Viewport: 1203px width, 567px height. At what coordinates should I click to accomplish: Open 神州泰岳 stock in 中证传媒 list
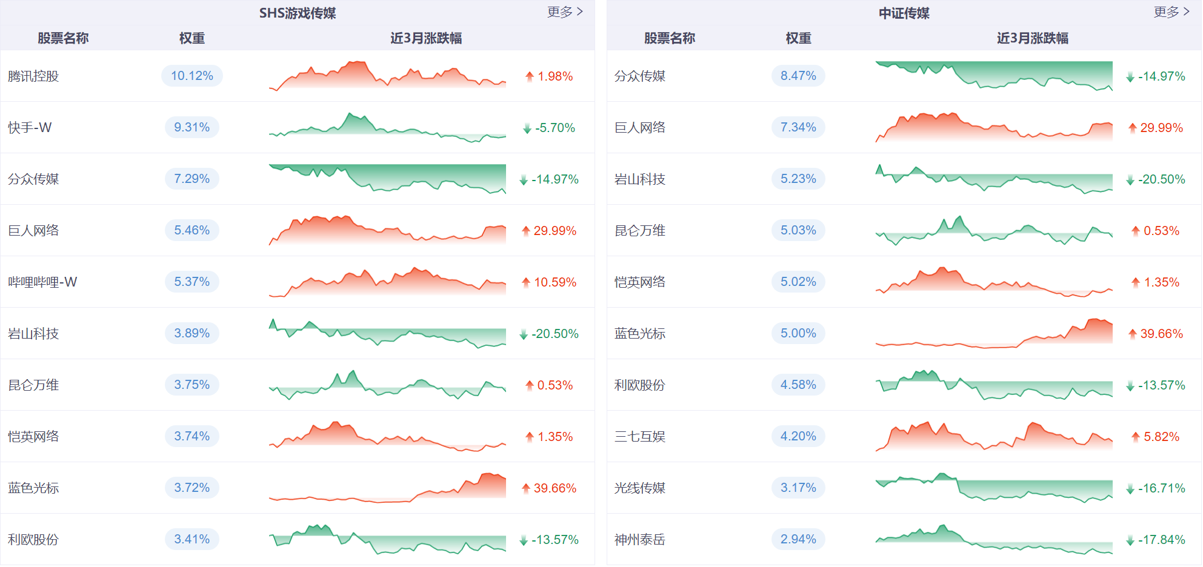(x=639, y=540)
